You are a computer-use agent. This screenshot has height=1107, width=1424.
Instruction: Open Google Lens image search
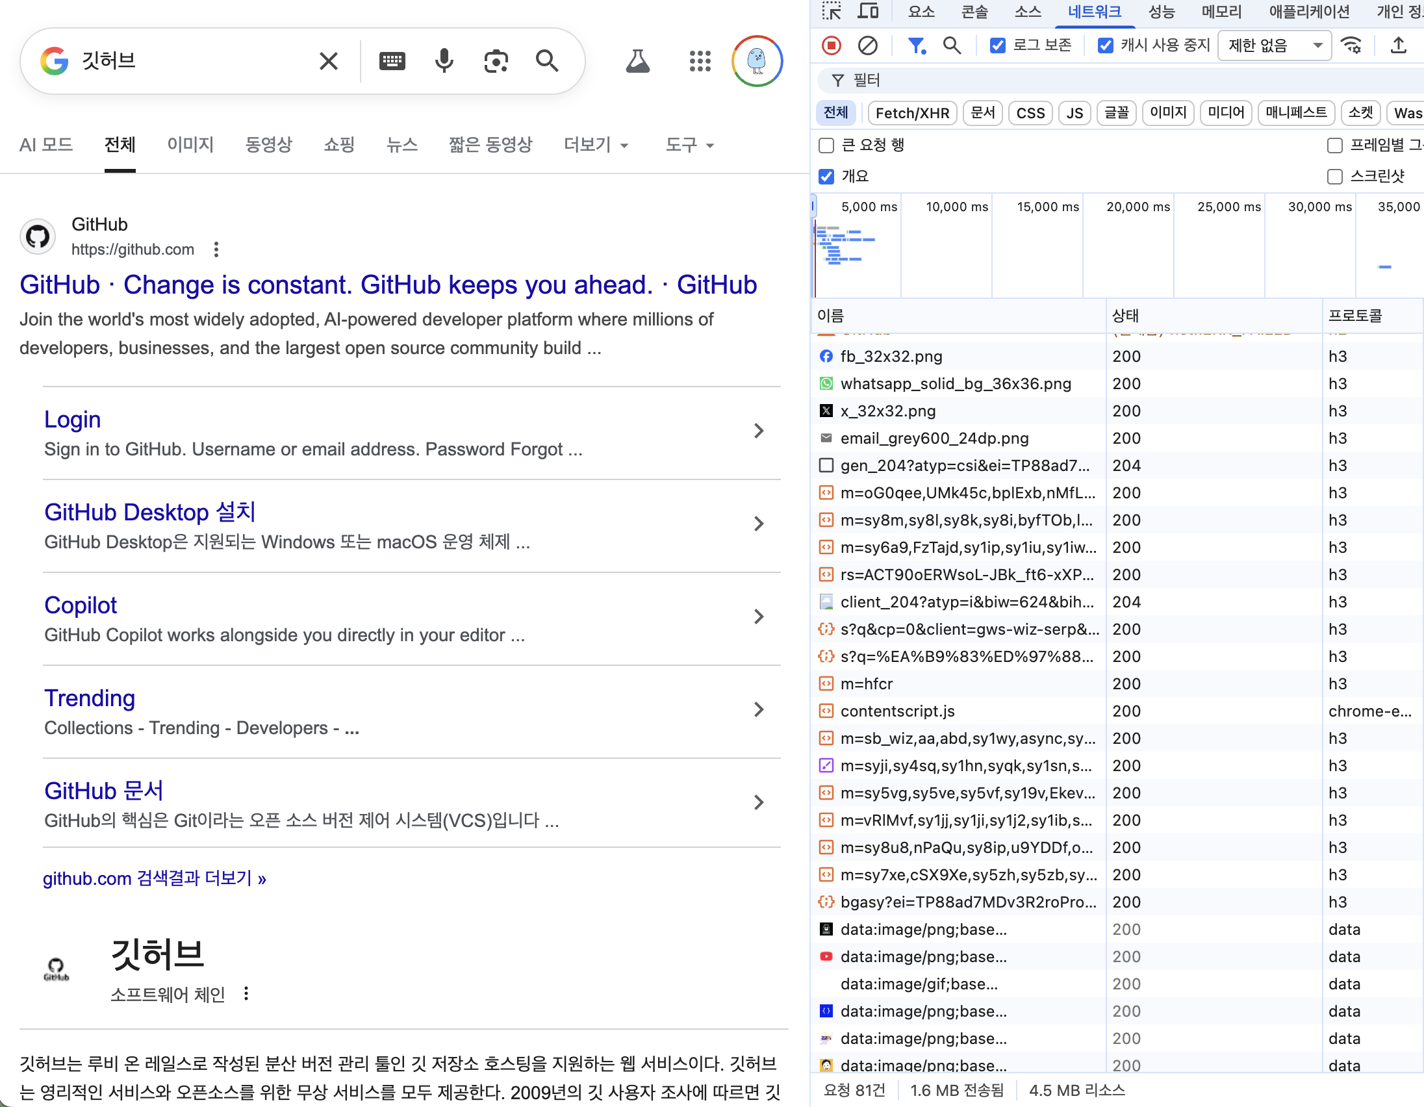click(496, 60)
